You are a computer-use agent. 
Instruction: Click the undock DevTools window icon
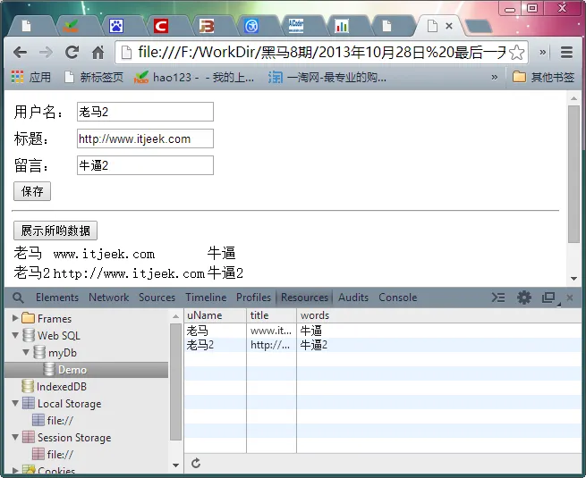(x=548, y=298)
